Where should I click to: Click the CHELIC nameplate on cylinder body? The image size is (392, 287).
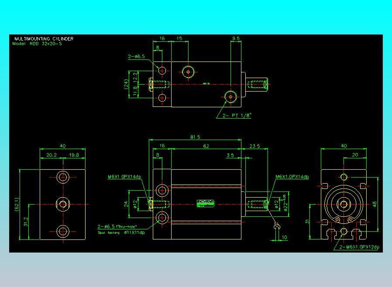coord(206,203)
